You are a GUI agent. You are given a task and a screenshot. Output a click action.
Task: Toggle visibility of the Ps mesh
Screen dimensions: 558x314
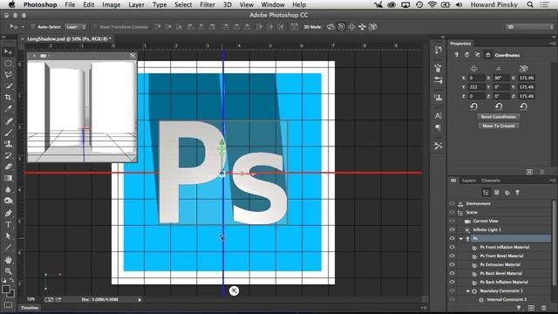tap(452, 238)
